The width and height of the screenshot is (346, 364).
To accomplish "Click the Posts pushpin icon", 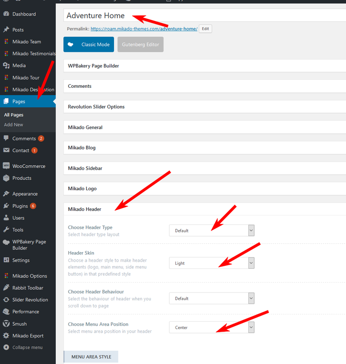I will point(6,30).
